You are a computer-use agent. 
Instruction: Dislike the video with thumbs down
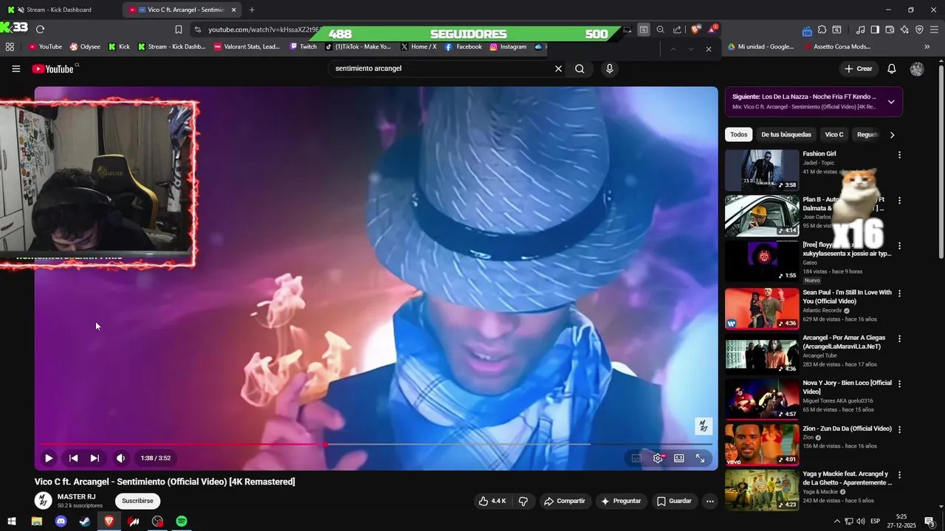(x=523, y=501)
